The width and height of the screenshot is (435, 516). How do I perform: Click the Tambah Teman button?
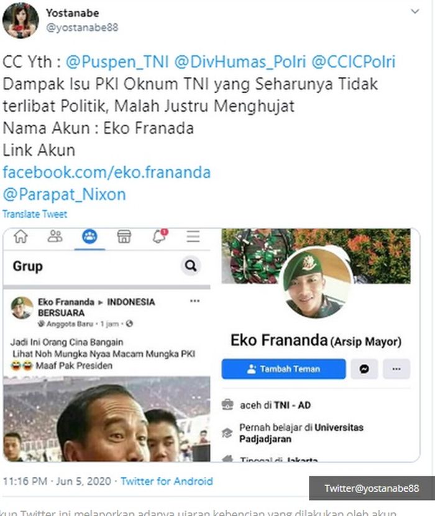(x=283, y=369)
